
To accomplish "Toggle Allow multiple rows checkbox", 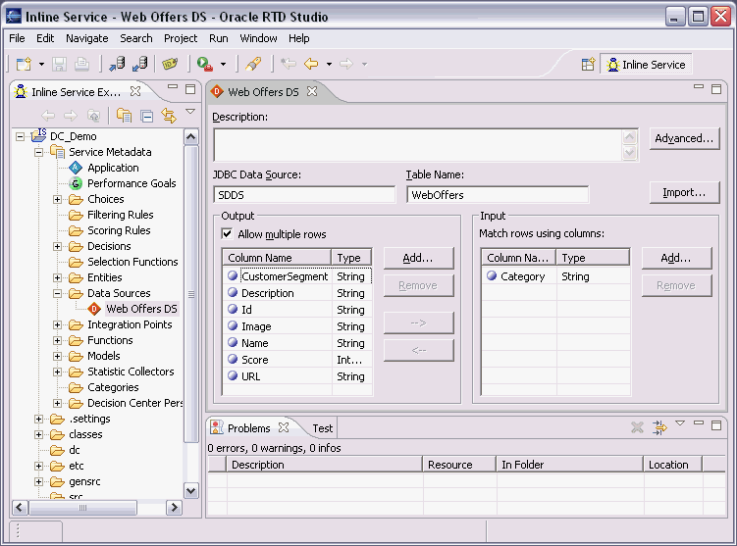I will point(227,234).
